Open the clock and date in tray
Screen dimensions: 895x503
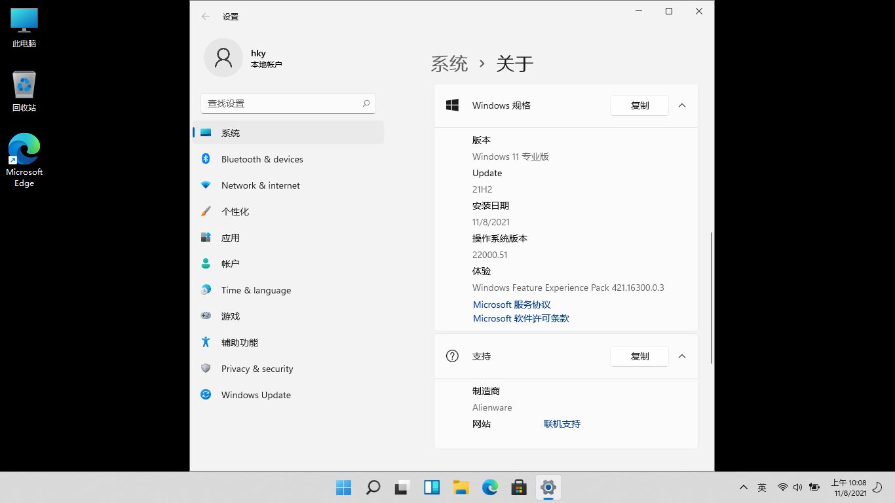(x=849, y=487)
